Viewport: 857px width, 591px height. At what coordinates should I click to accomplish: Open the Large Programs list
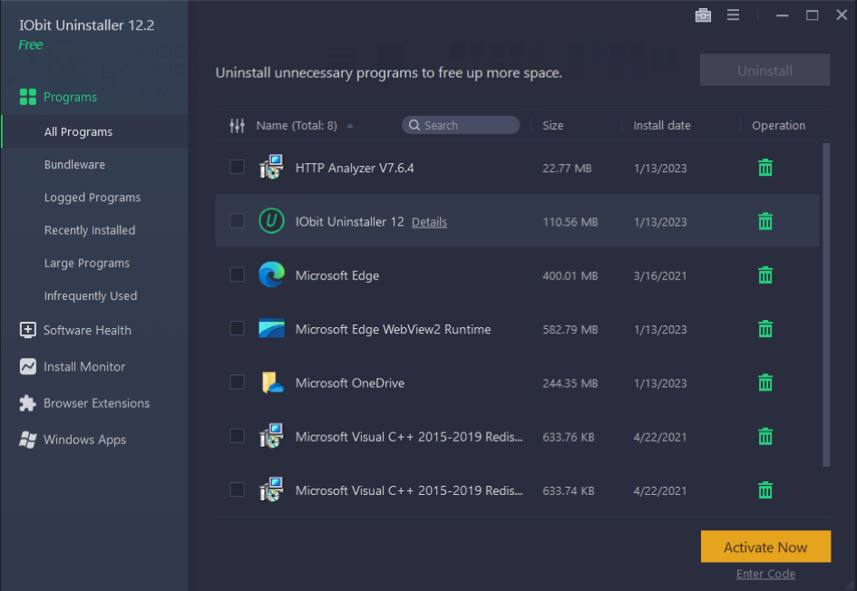[87, 263]
